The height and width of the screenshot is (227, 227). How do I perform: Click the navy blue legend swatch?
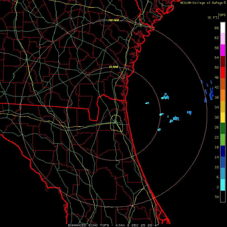(223, 151)
